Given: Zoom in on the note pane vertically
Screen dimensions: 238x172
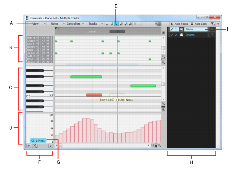Looking at the screenshot, I should 163,110.
